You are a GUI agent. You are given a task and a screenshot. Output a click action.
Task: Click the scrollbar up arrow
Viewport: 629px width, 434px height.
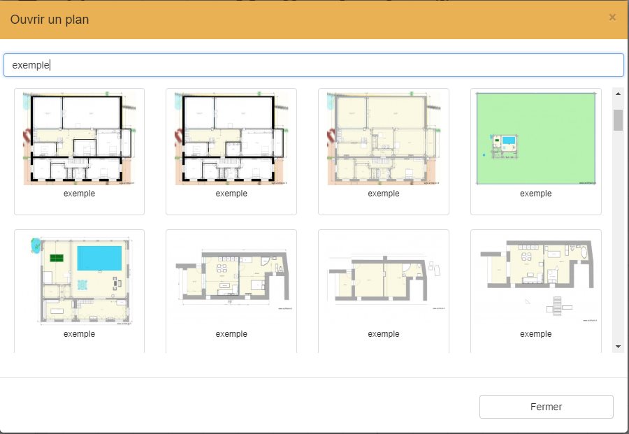(x=618, y=93)
